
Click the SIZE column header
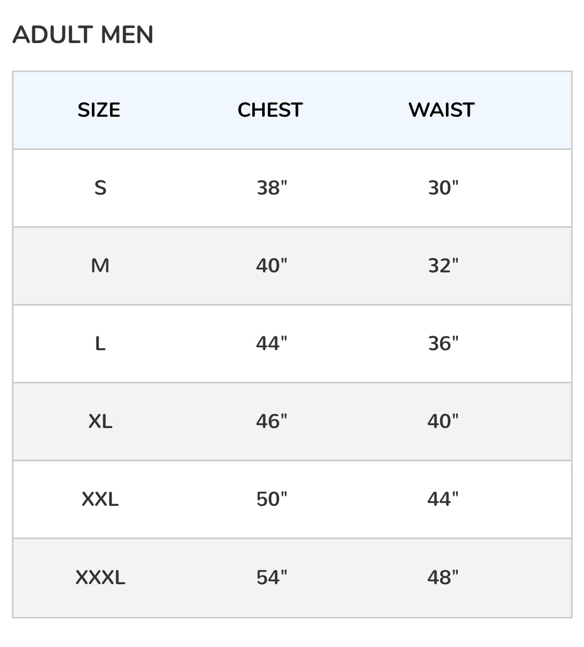click(x=99, y=110)
